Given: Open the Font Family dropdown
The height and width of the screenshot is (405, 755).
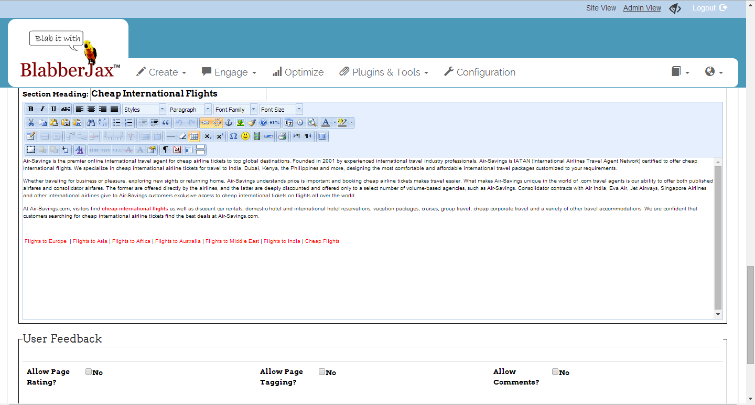Looking at the screenshot, I should [235, 109].
